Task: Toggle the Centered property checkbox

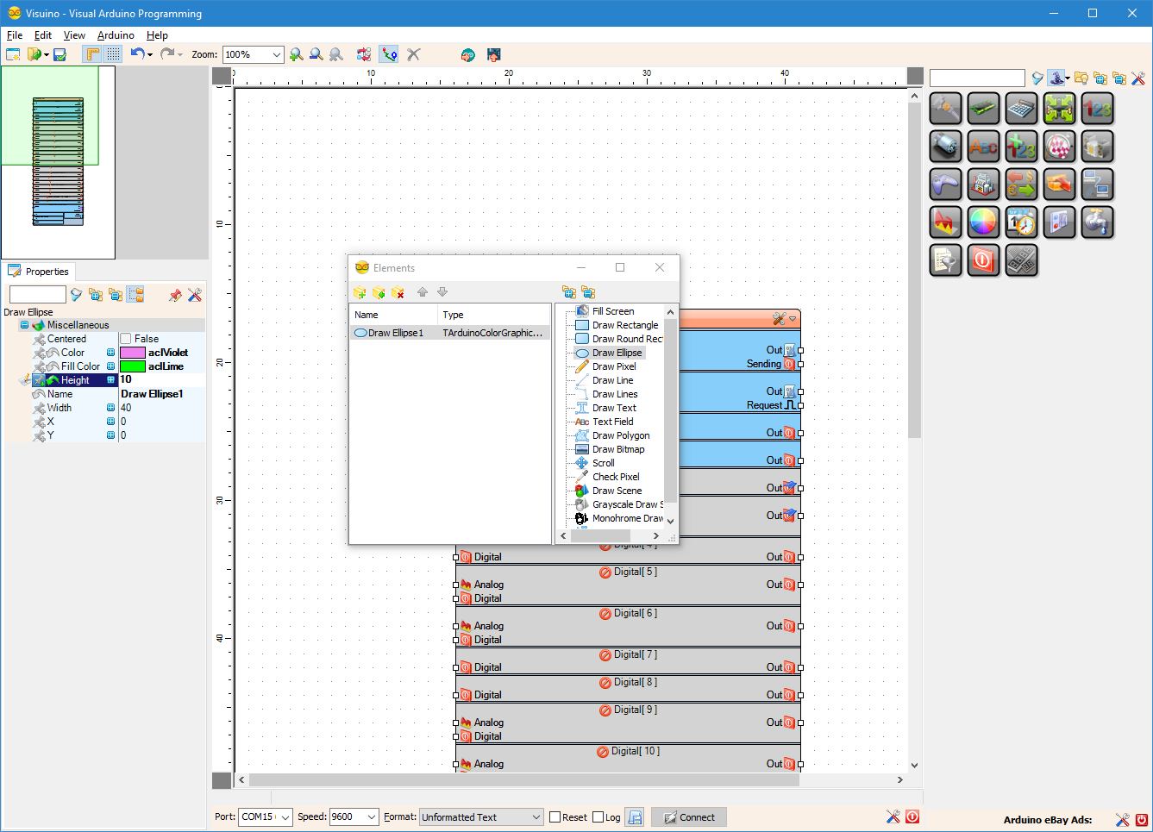Action: 124,338
